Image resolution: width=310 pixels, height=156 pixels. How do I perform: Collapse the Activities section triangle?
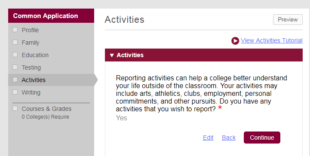[x=112, y=55]
